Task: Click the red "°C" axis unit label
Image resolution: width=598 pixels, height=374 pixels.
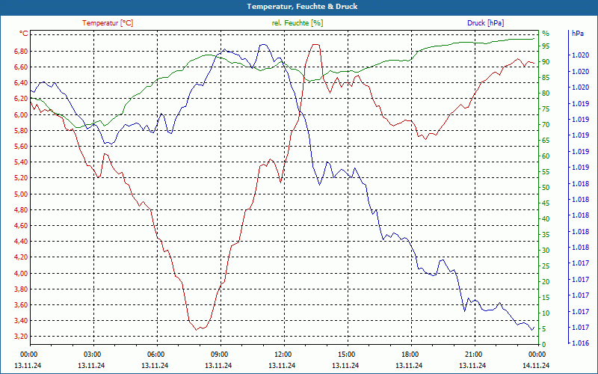Action: 24,34
